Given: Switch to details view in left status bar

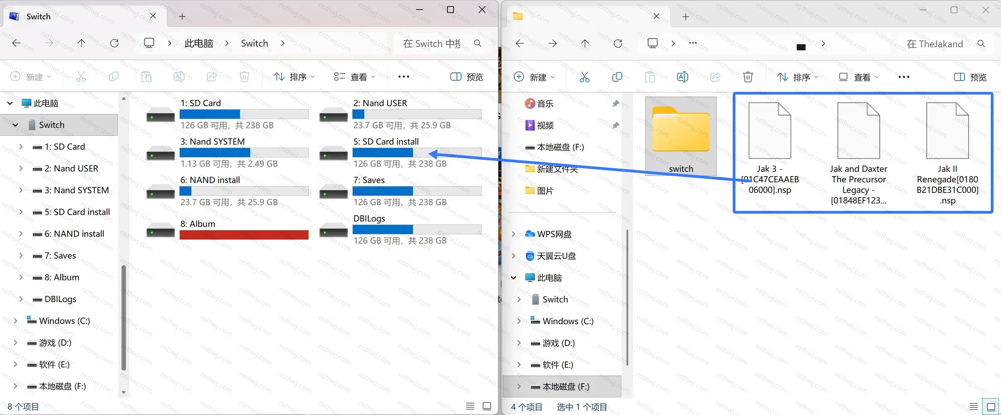Looking at the screenshot, I should pos(470,406).
